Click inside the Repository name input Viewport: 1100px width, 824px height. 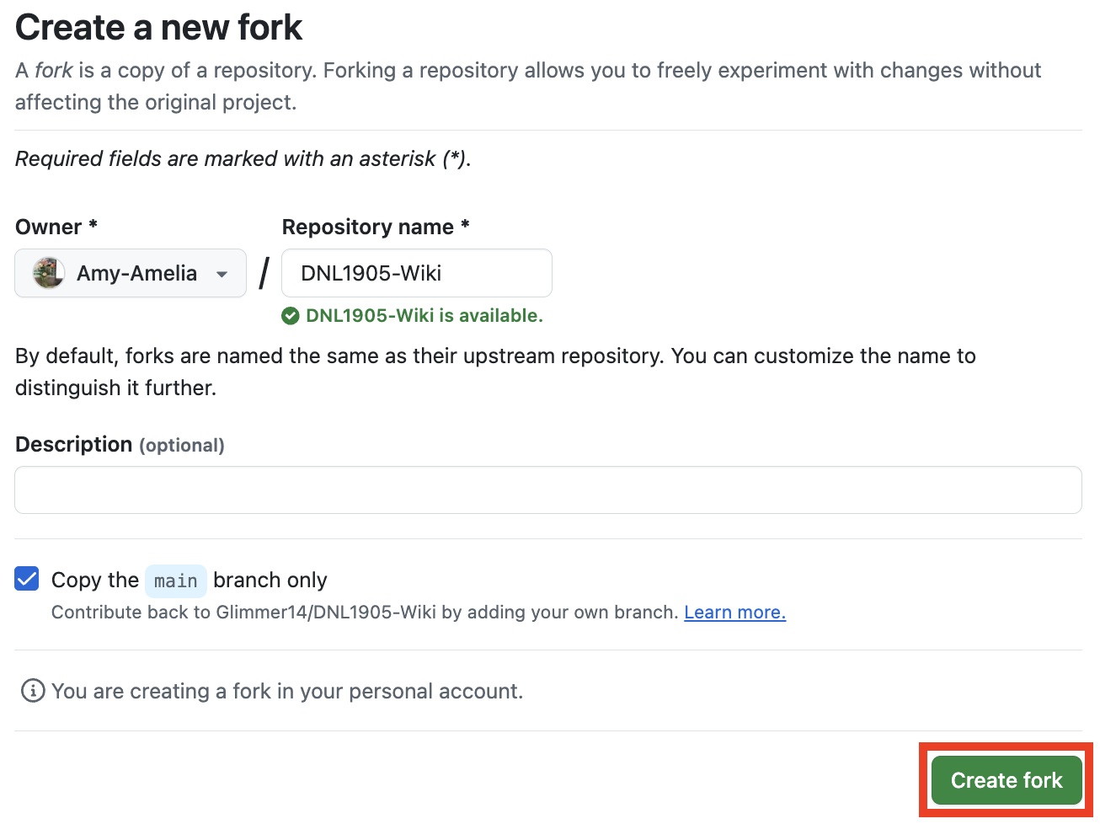(416, 273)
